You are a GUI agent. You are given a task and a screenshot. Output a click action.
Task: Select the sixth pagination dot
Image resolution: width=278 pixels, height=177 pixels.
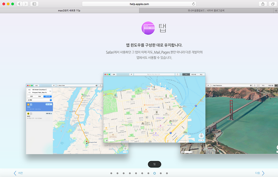click(x=142, y=173)
